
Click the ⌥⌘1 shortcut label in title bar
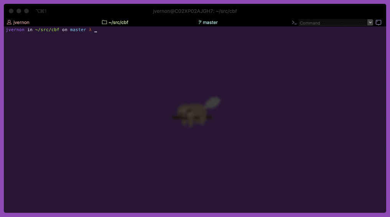(41, 11)
